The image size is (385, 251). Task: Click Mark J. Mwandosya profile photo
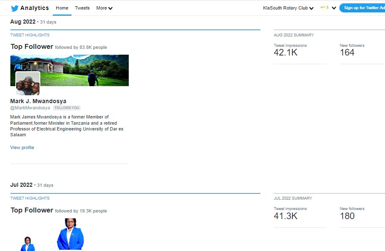(28, 83)
